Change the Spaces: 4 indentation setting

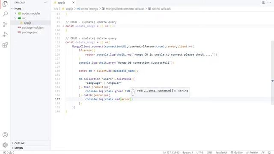[x=188, y=152]
